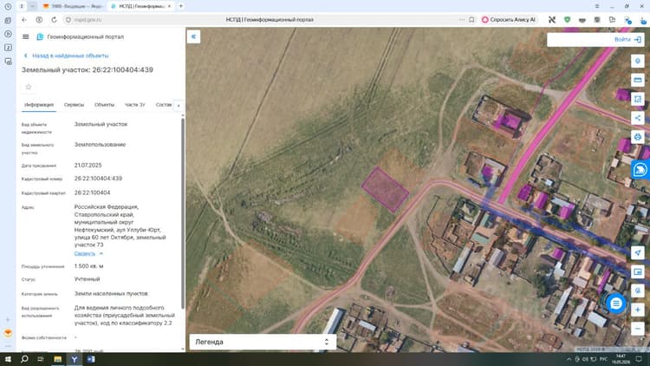Click the my-location arrow button on map
This screenshot has height=366, width=650.
[638, 252]
